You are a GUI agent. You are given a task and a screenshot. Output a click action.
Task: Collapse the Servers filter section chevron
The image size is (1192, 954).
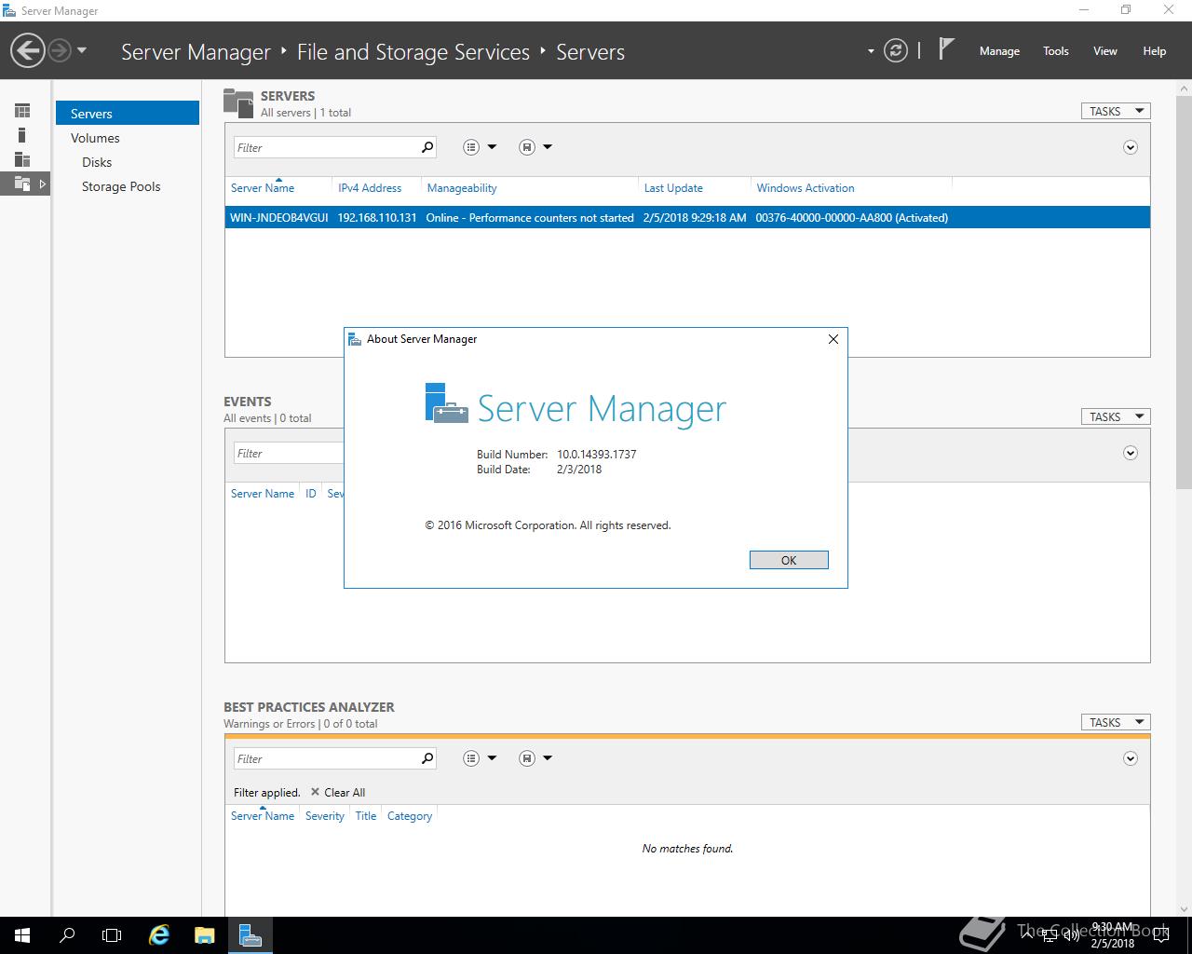pyautogui.click(x=1131, y=147)
